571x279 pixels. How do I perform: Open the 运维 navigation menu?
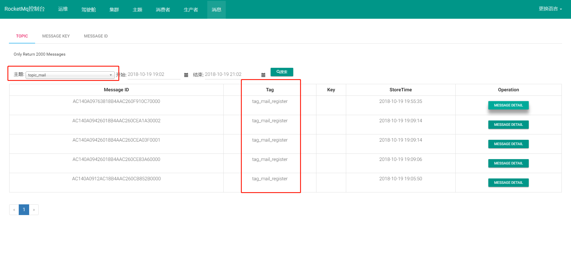tap(63, 9)
